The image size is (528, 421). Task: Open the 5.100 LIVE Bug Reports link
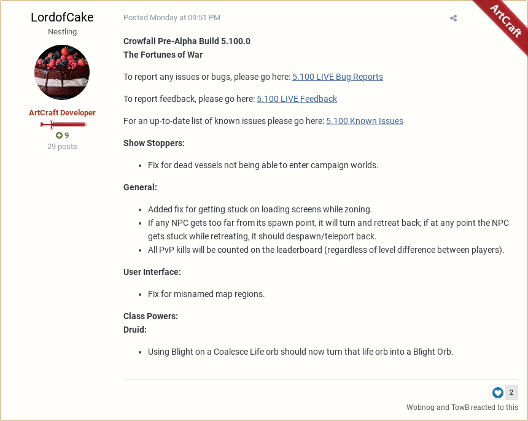pyautogui.click(x=338, y=77)
